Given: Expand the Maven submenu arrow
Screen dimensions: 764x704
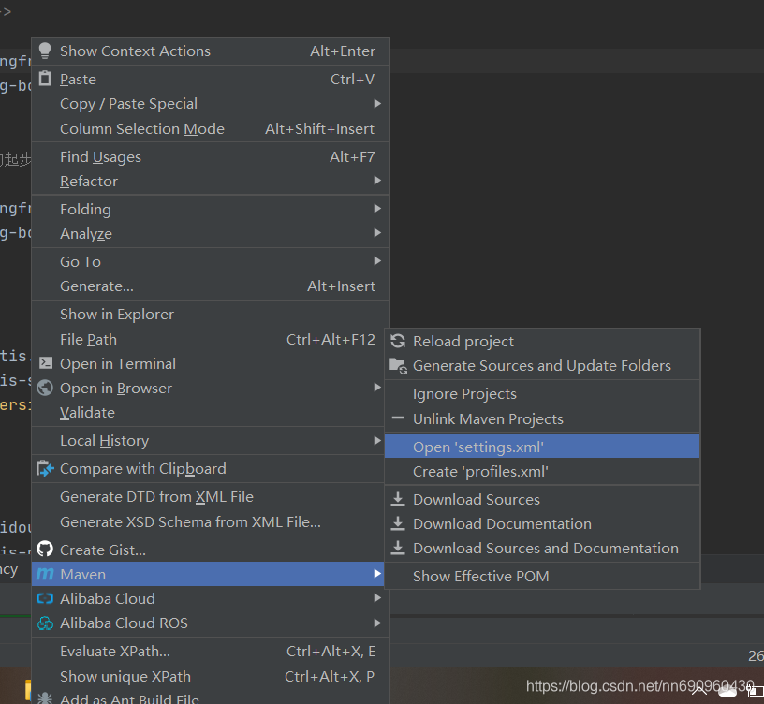Looking at the screenshot, I should (x=377, y=574).
